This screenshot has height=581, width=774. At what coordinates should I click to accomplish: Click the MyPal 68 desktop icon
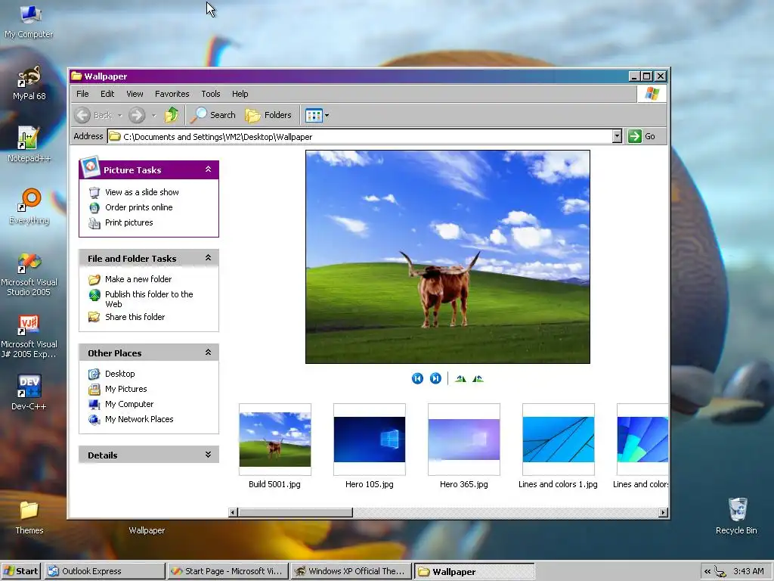click(x=29, y=83)
